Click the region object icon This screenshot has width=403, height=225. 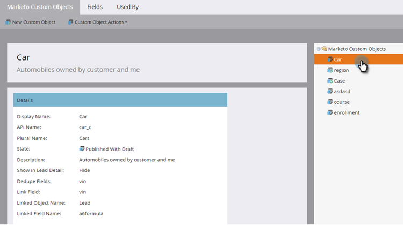[330, 70]
